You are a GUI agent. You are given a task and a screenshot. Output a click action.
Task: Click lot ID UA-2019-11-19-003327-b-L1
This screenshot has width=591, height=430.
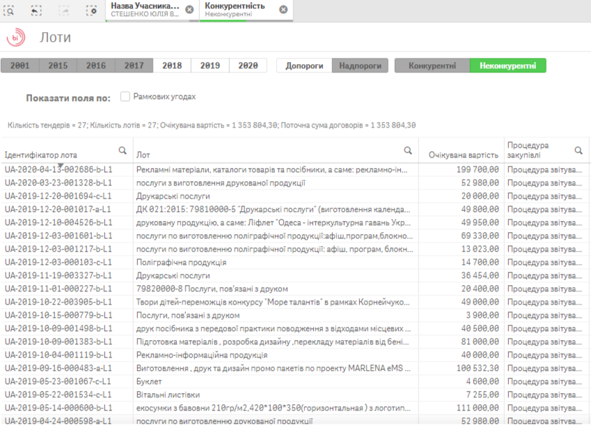coord(58,275)
